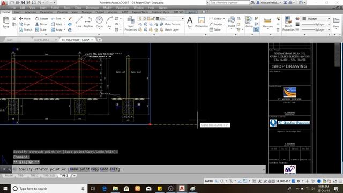Select the Copy tool in Modify panel

point(25,24)
